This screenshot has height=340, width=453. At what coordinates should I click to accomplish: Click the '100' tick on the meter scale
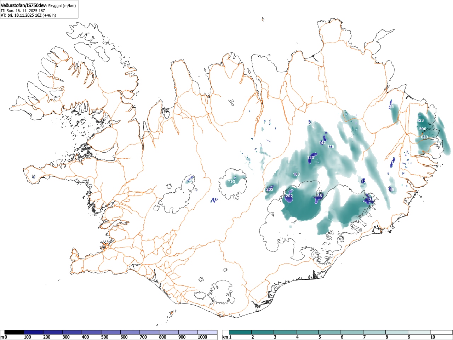[x=28, y=337]
